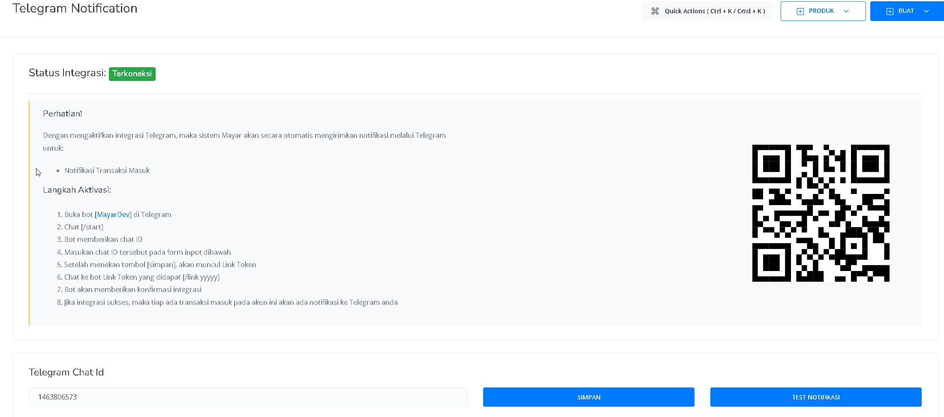
Task: Expand the BUAT dropdown chevron
Action: click(926, 11)
